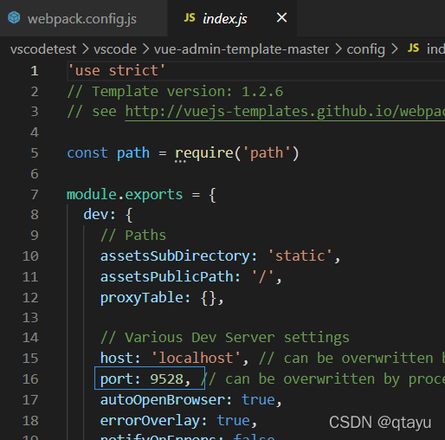Click the assetsSubDirectory property name
Image resolution: width=445 pixels, height=440 pixels.
[x=175, y=256]
